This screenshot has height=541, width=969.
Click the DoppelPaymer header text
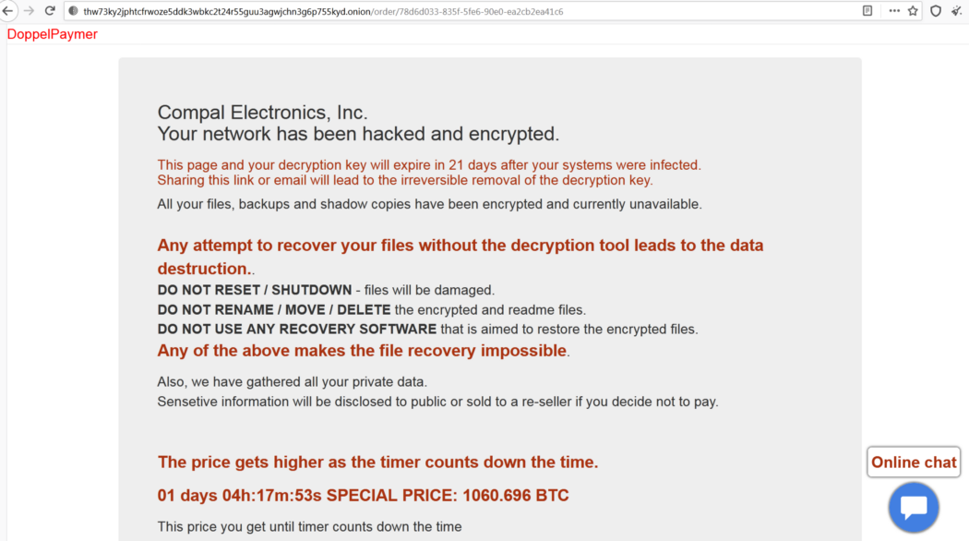click(x=53, y=34)
